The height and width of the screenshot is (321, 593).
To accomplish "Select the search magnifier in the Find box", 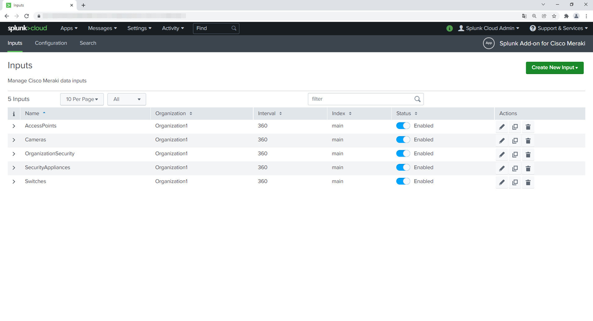I will coord(234,28).
